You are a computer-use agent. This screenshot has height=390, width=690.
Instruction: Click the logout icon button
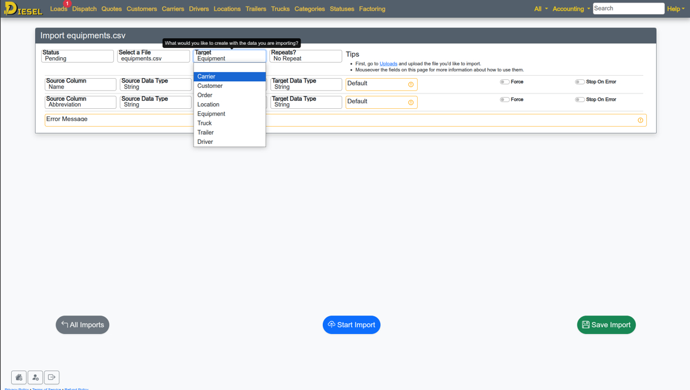(52, 377)
